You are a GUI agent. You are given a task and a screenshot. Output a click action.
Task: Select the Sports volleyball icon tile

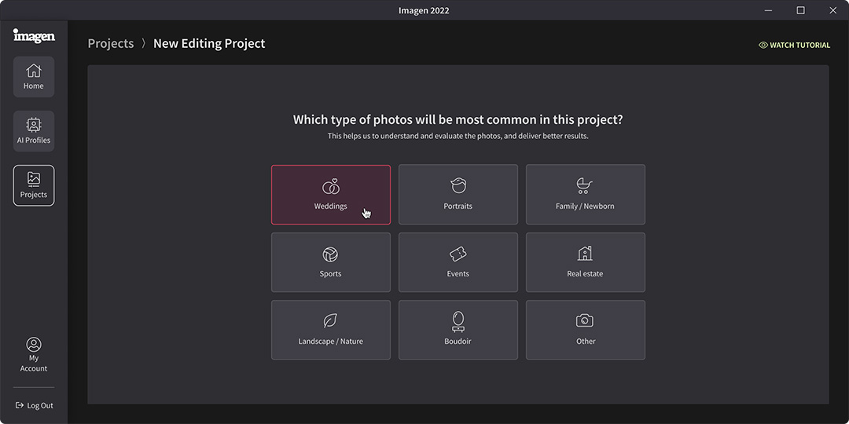point(331,262)
